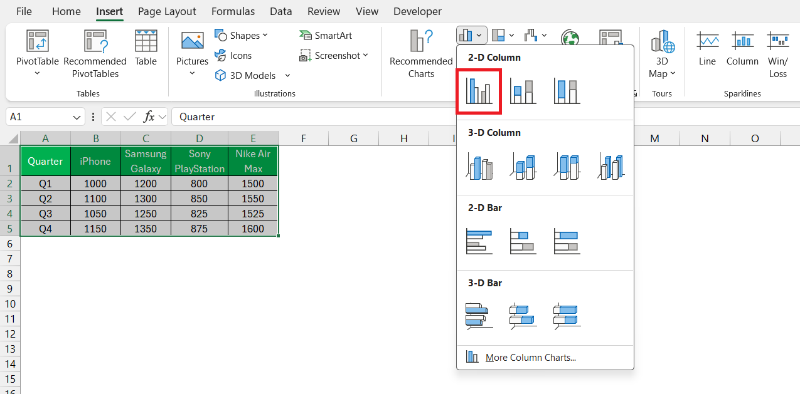This screenshot has height=394, width=800.
Task: Switch to the Data tab
Action: tap(280, 11)
